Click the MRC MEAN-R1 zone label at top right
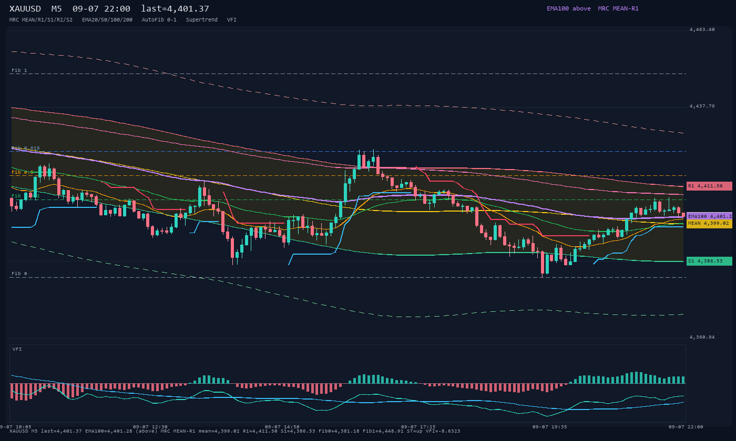Viewport: 736px width, 441px height. pos(618,8)
